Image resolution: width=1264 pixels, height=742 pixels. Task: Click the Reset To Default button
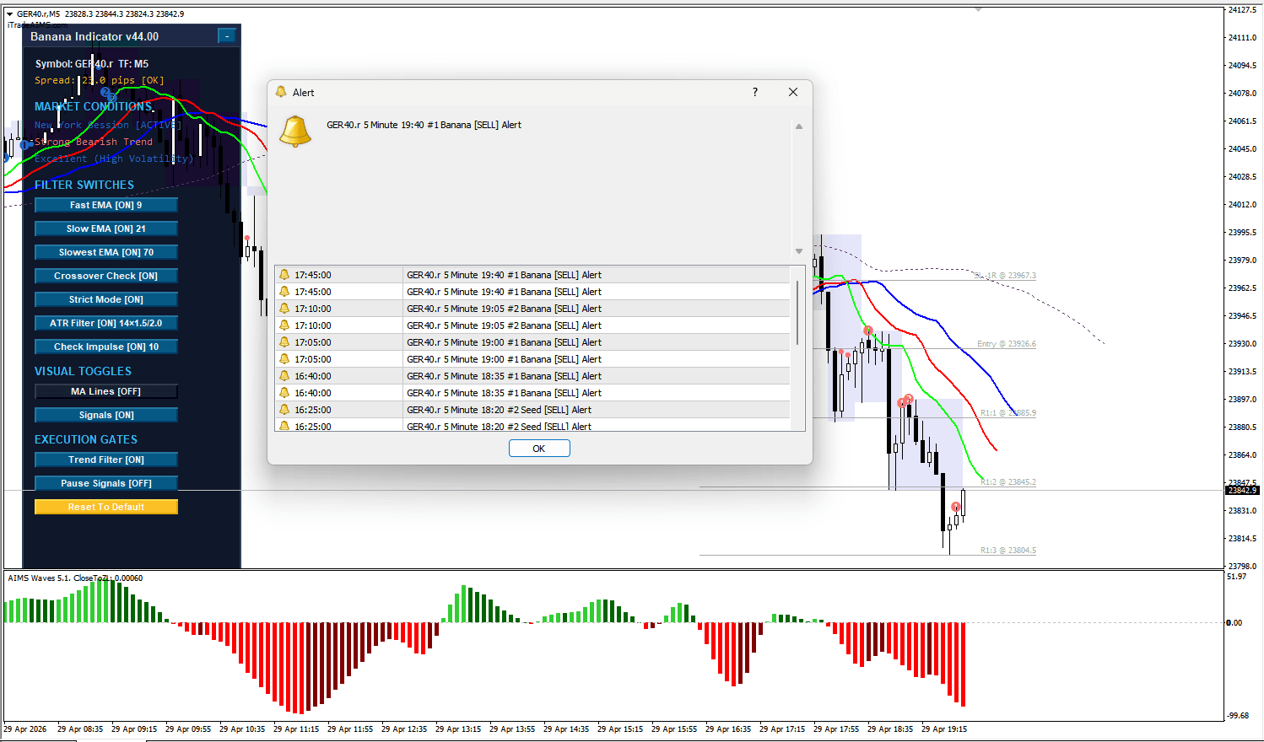click(x=106, y=507)
